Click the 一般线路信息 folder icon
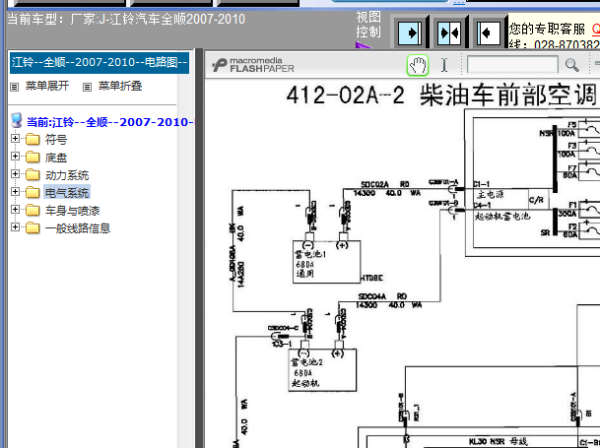 (33, 228)
